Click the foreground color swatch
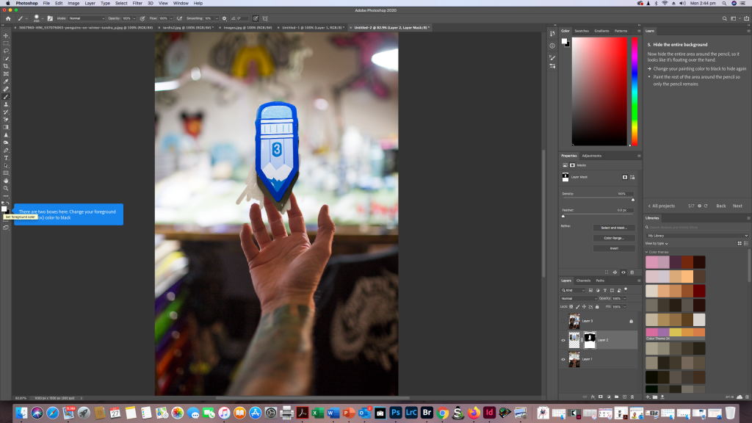The width and height of the screenshot is (752, 423). pos(4,209)
